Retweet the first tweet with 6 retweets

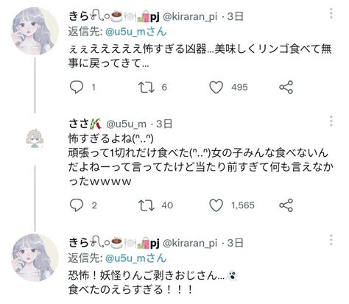click(x=146, y=88)
